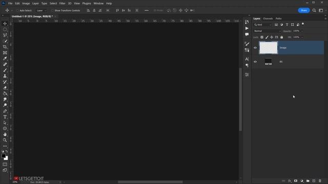328x184 pixels.
Task: Hide the Image layer
Action: click(255, 48)
